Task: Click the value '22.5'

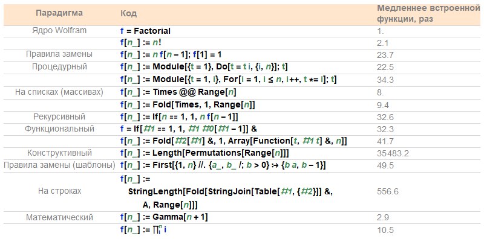Action: (x=385, y=68)
